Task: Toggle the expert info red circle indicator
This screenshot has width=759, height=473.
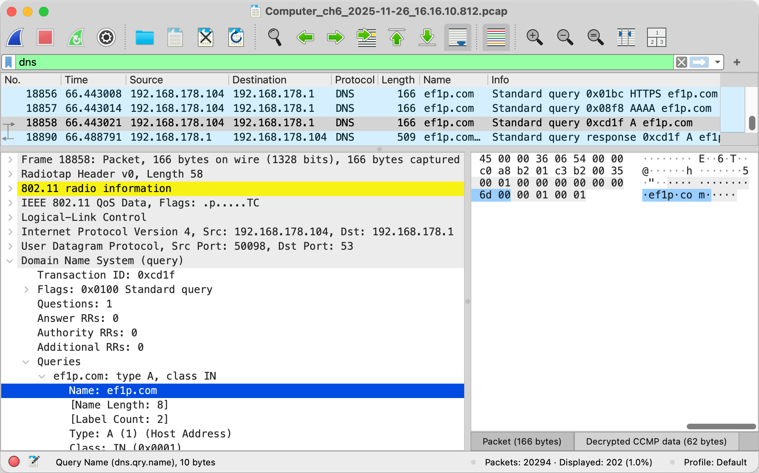Action: click(14, 462)
